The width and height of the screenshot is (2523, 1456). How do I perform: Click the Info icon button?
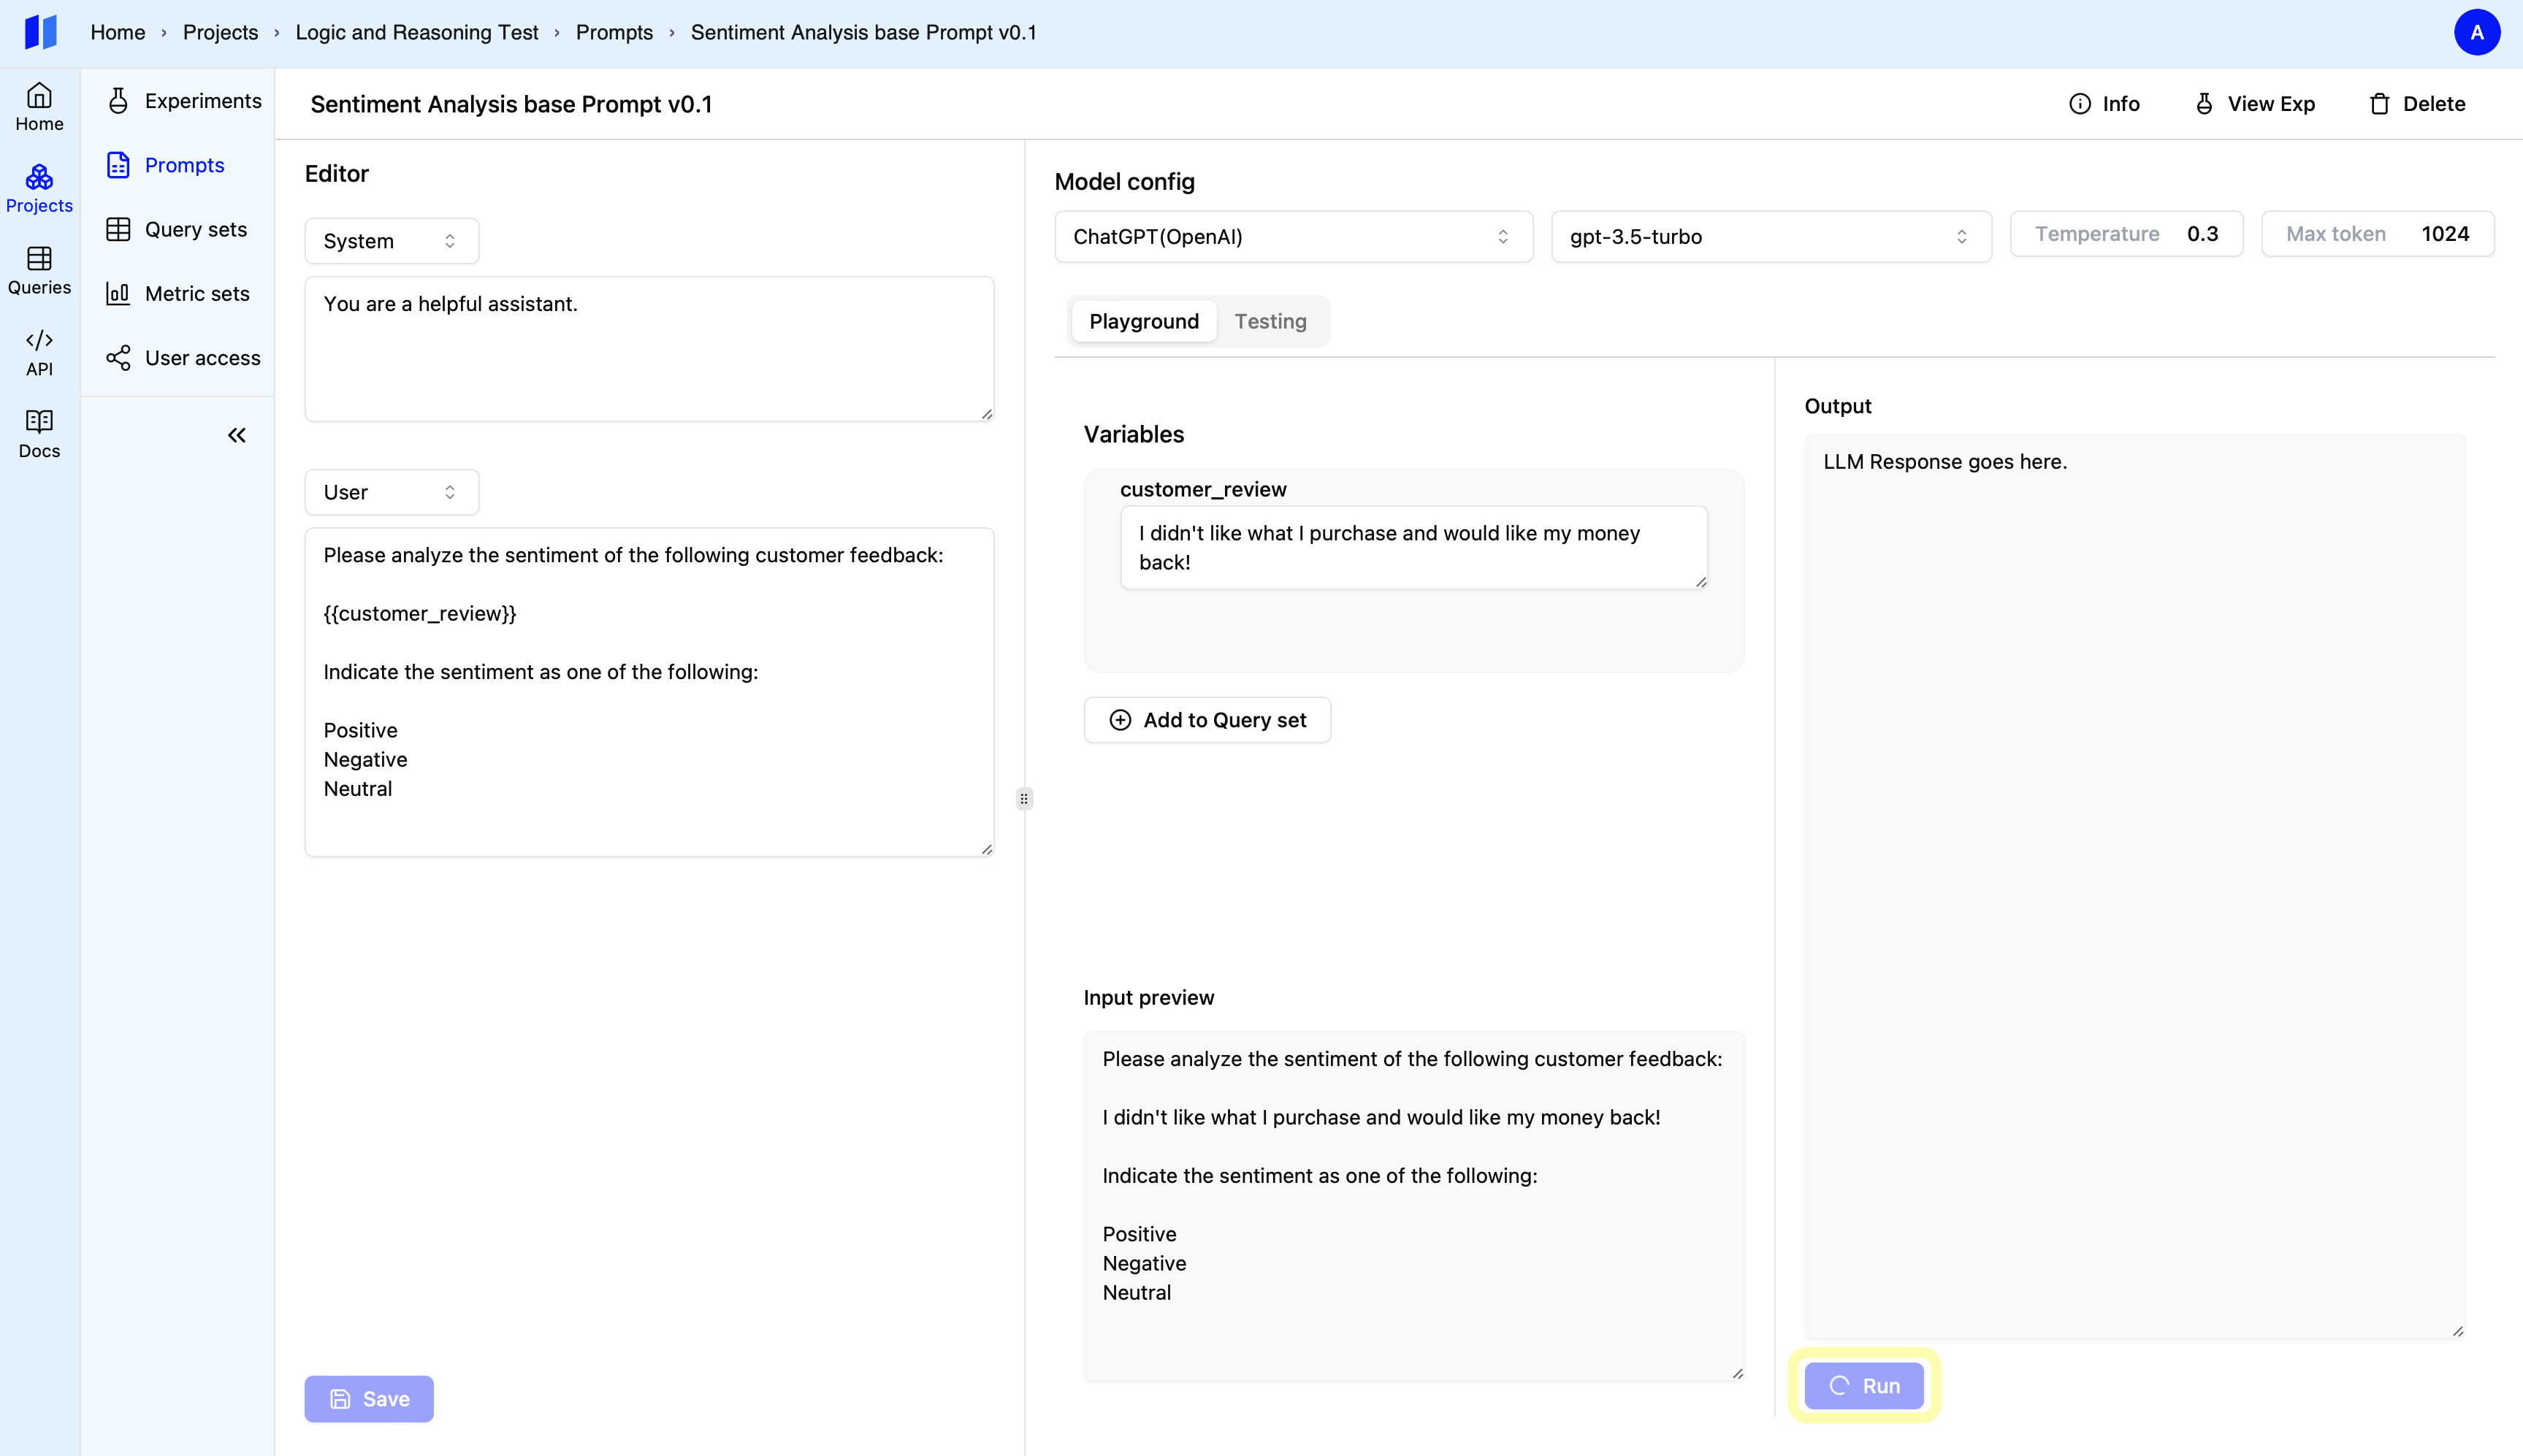pyautogui.click(x=2080, y=104)
